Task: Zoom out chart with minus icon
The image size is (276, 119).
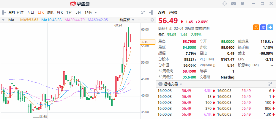Action: tap(145, 20)
